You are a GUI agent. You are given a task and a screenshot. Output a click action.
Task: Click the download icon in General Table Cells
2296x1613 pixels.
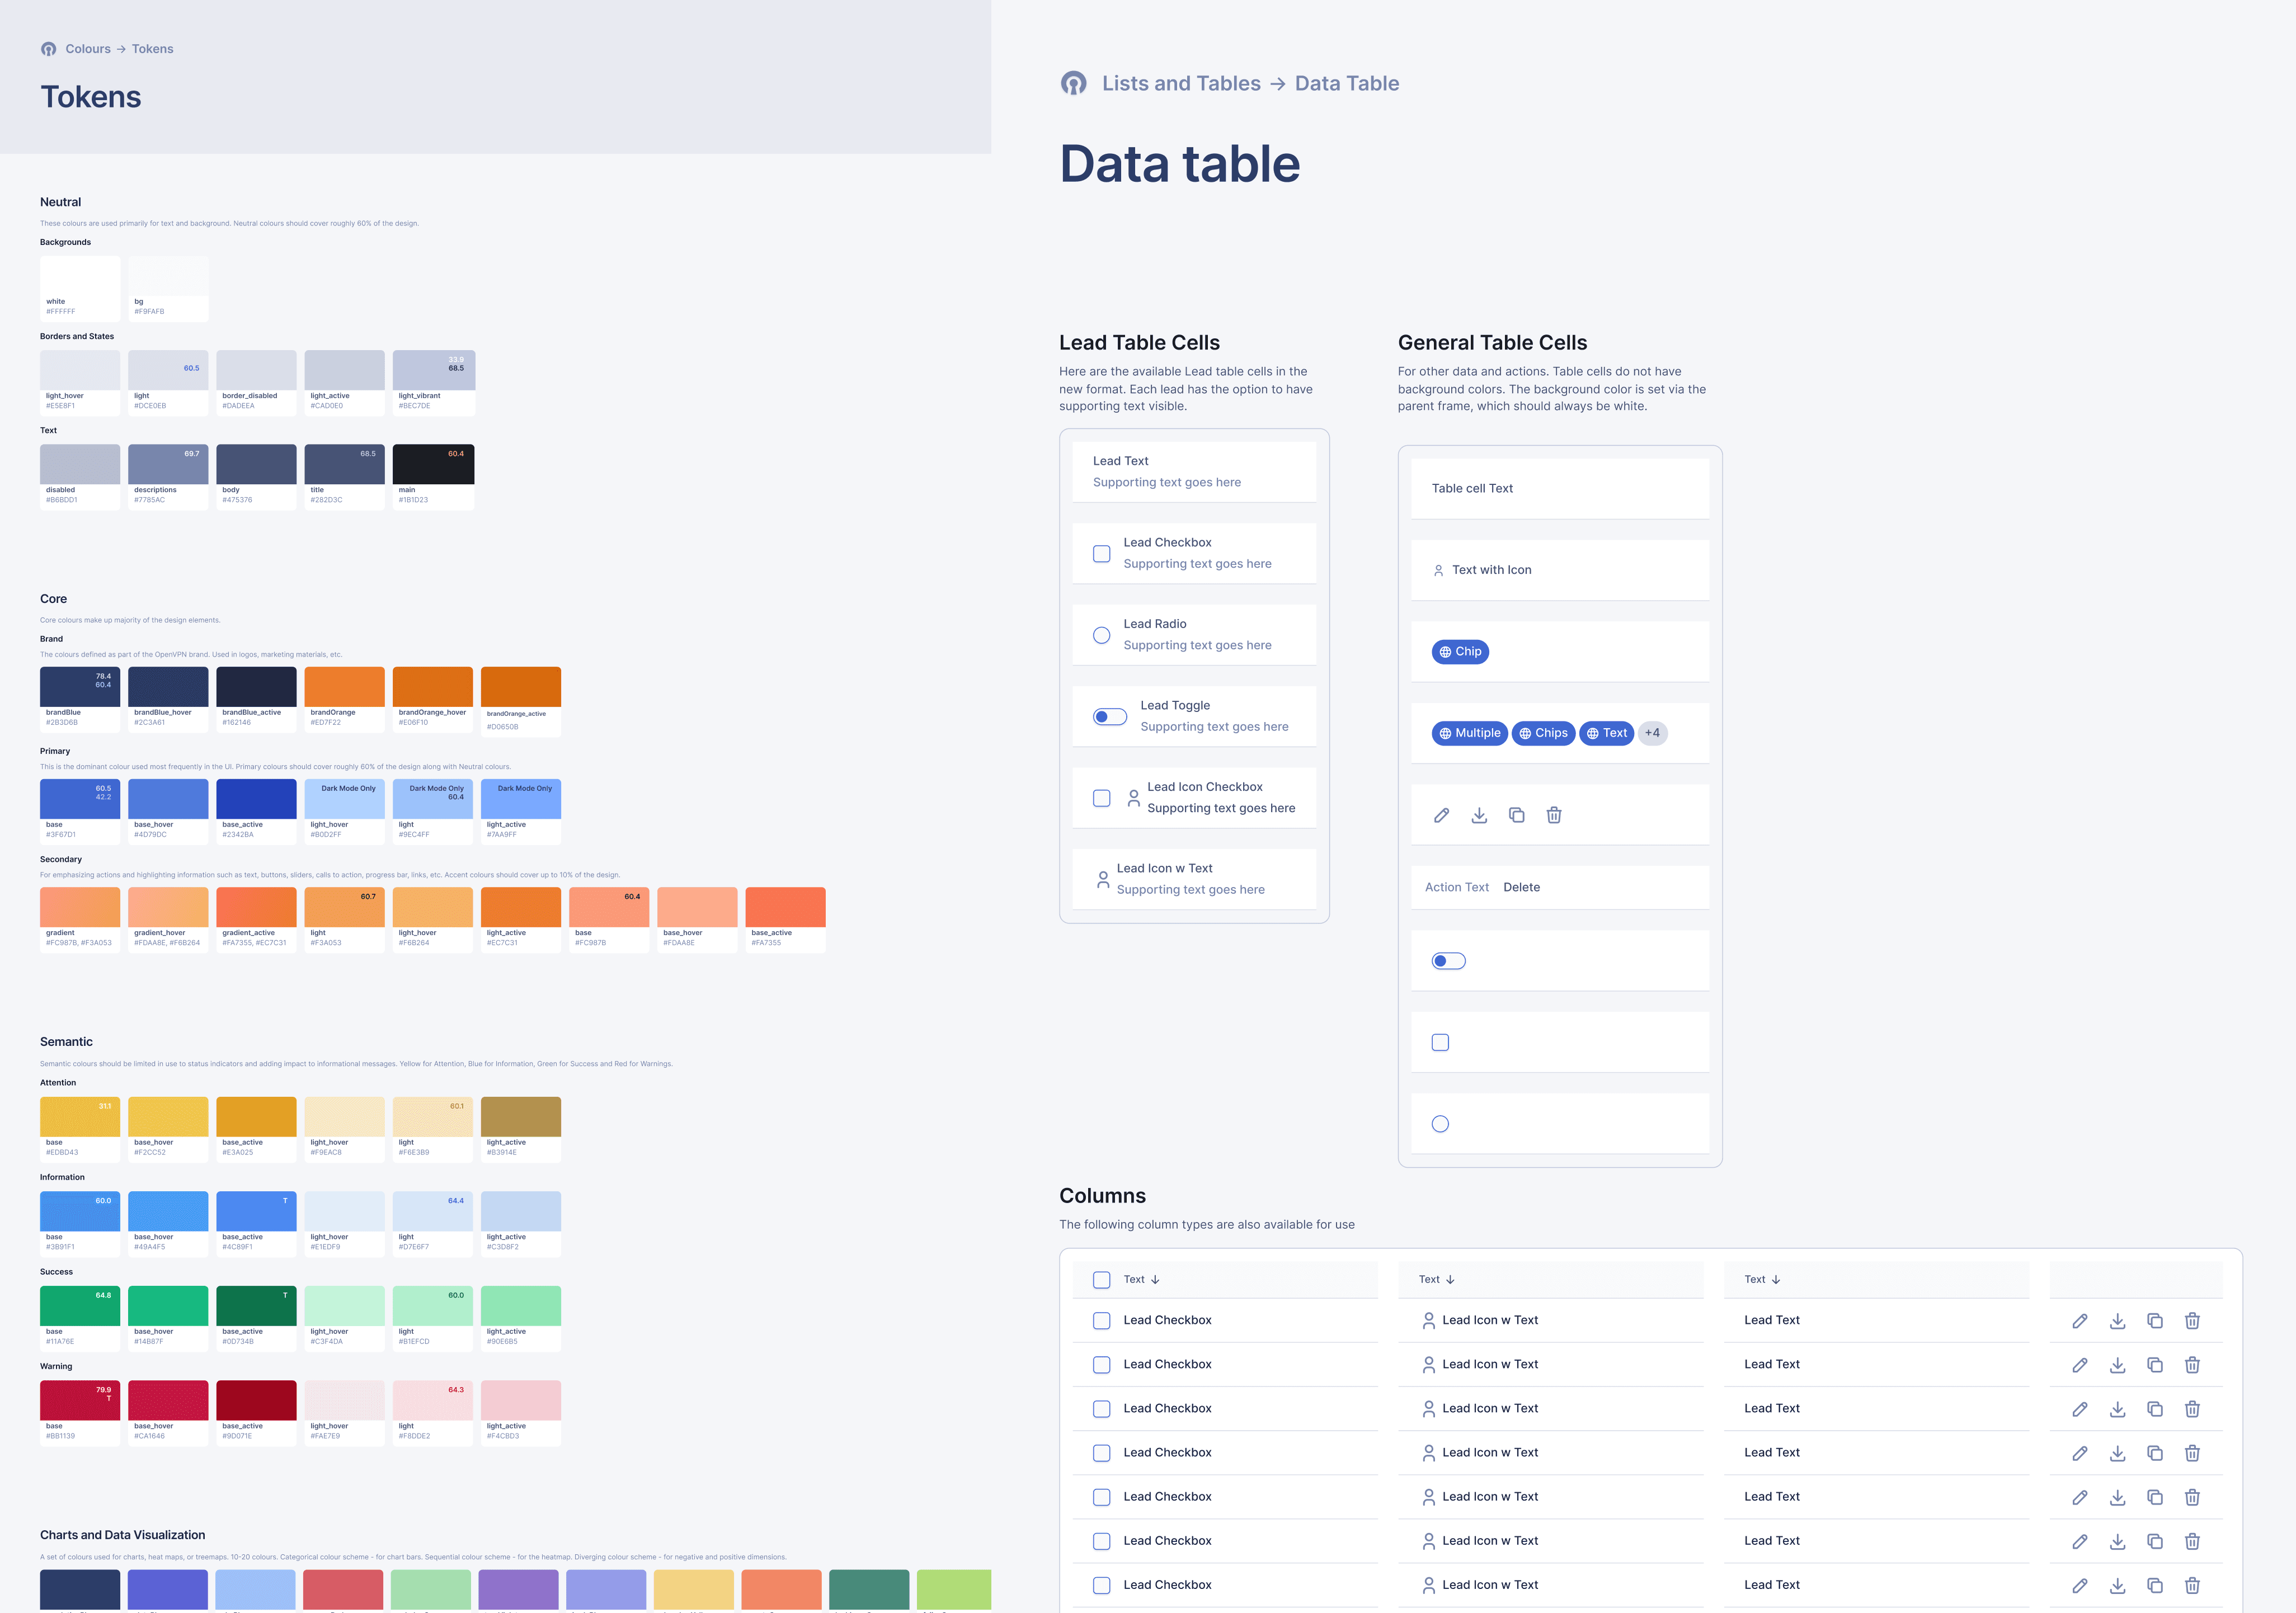click(x=1479, y=815)
